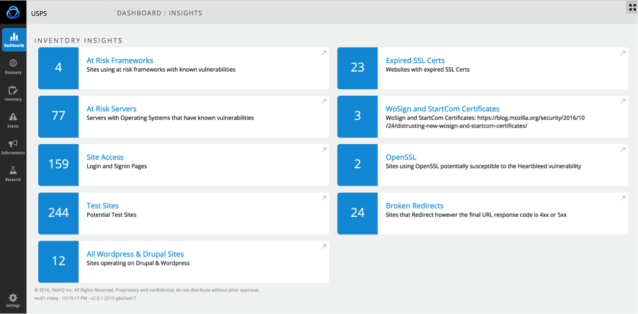Screen dimensions: 638x314
Task: Go to Enforcements in the sidebar
Action: coord(13,147)
